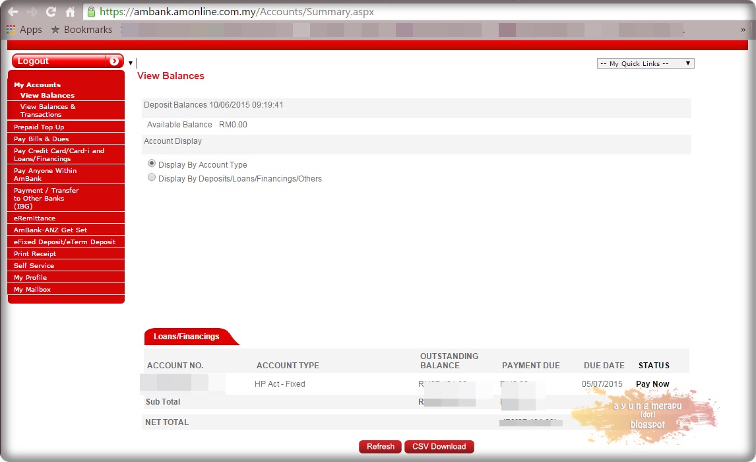756x462 pixels.
Task: Click the NET TOTAL row label
Action: coord(167,422)
